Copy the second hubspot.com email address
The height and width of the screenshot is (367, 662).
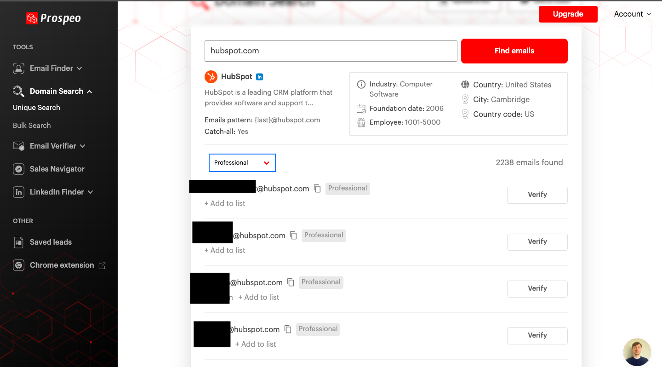click(293, 235)
